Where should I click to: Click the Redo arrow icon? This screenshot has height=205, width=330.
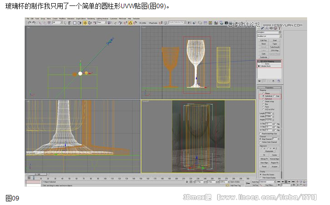coord(34,23)
